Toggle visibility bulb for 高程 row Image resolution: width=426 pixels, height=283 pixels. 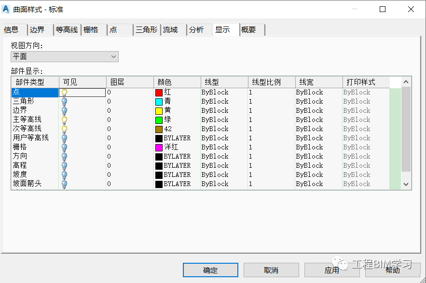[64, 166]
